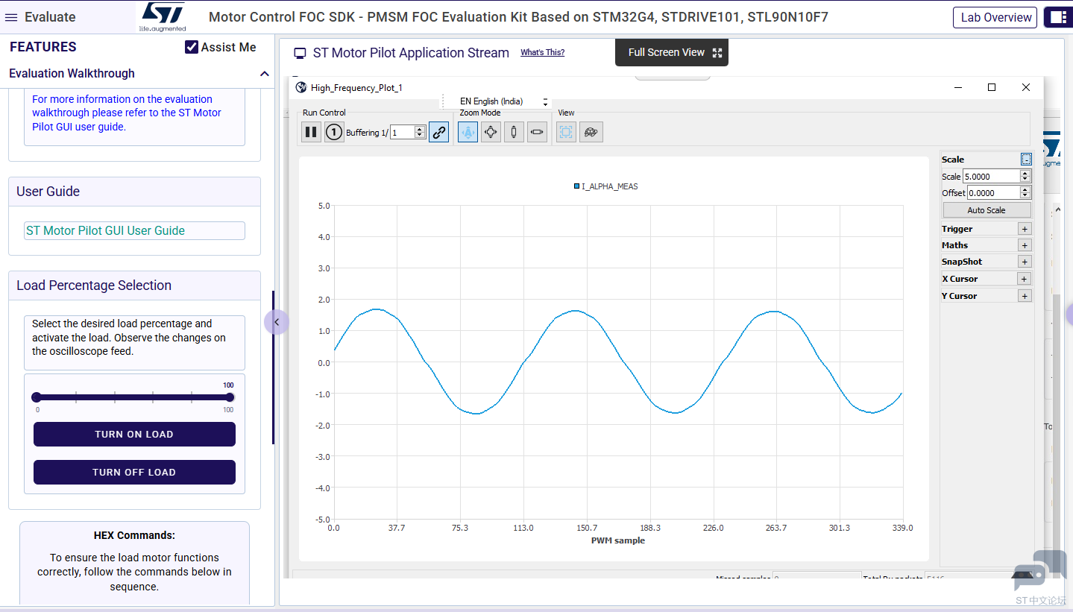Click the load percentage slider track

point(133,397)
